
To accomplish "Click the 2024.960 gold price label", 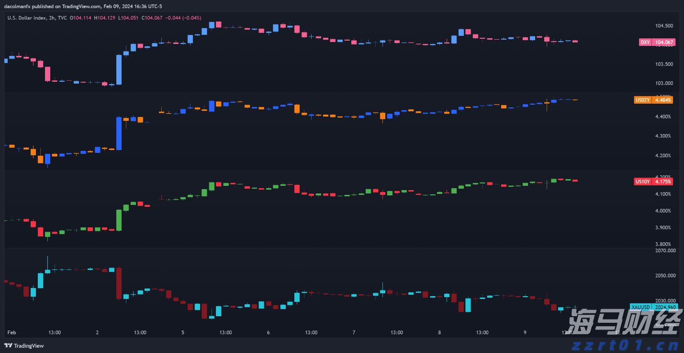I will pyautogui.click(x=665, y=307).
